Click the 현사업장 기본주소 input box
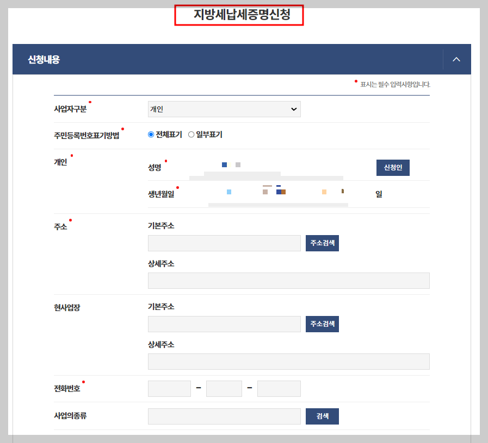 pos(224,324)
